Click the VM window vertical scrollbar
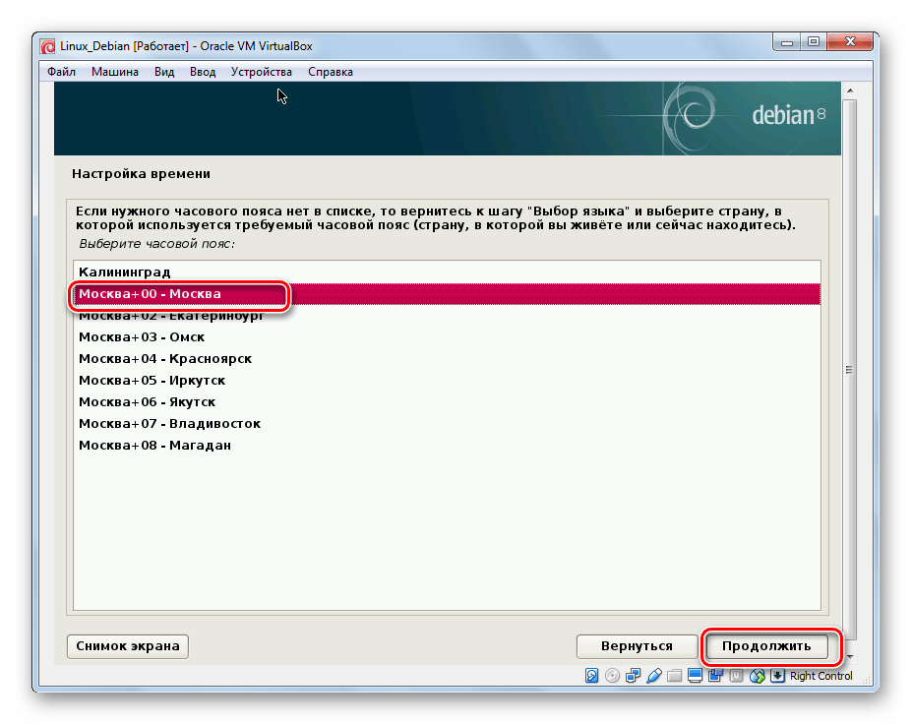 848,370
